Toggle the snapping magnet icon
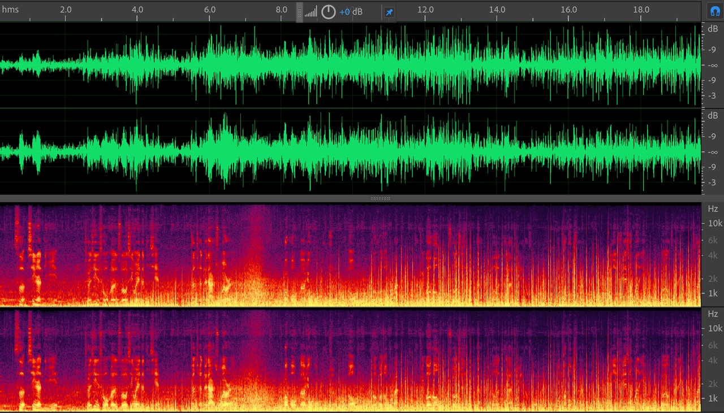Viewport: 724px width, 413px height. tap(714, 11)
